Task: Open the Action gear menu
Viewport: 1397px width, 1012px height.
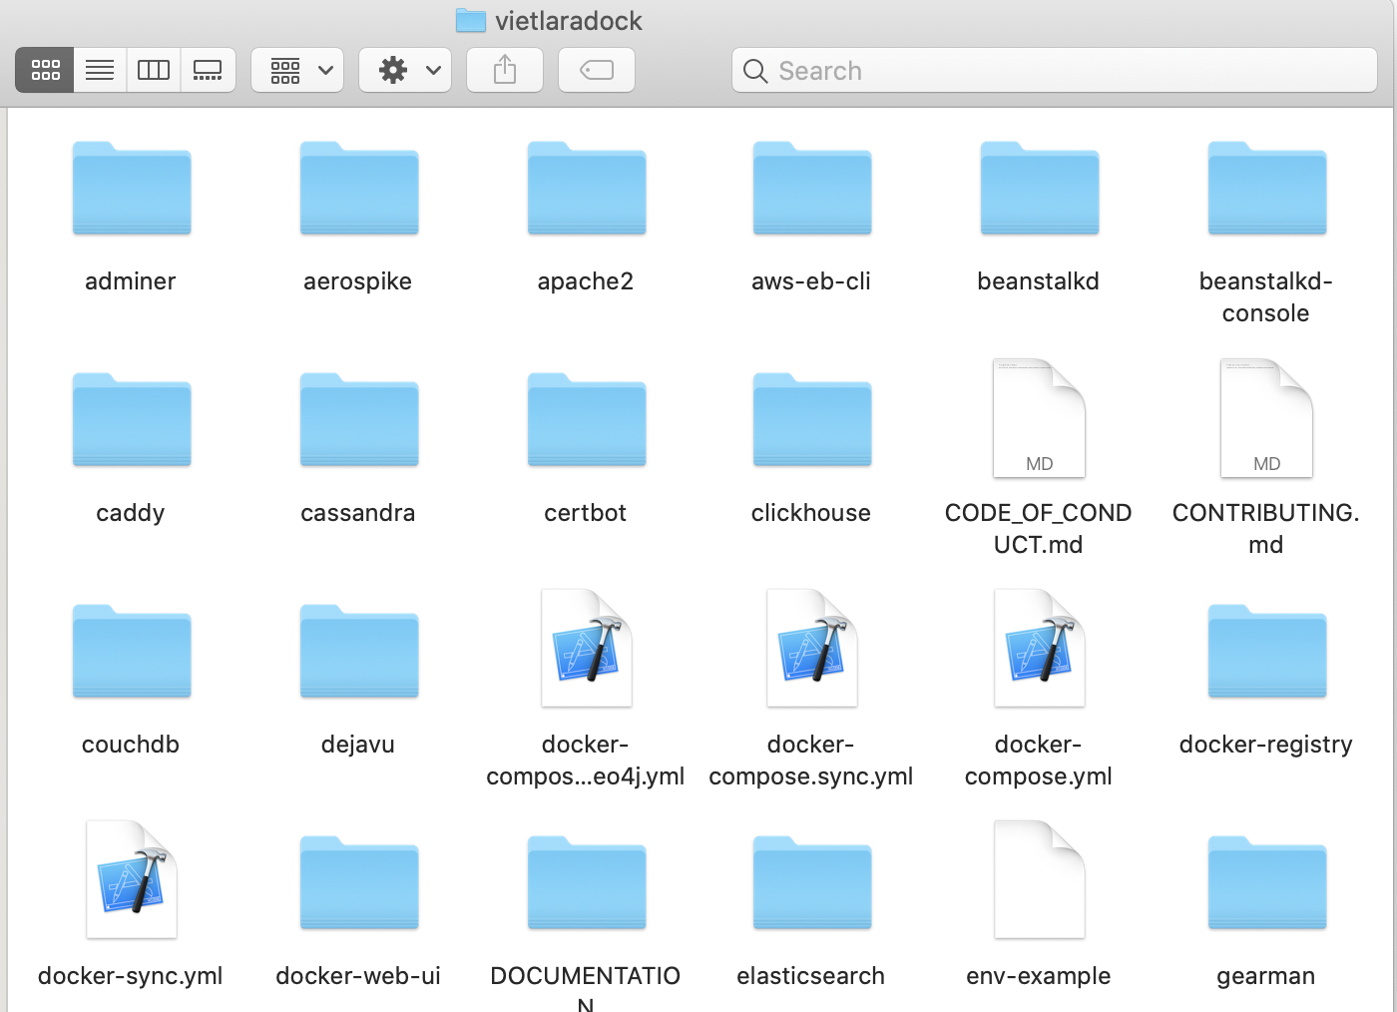Action: pyautogui.click(x=405, y=70)
